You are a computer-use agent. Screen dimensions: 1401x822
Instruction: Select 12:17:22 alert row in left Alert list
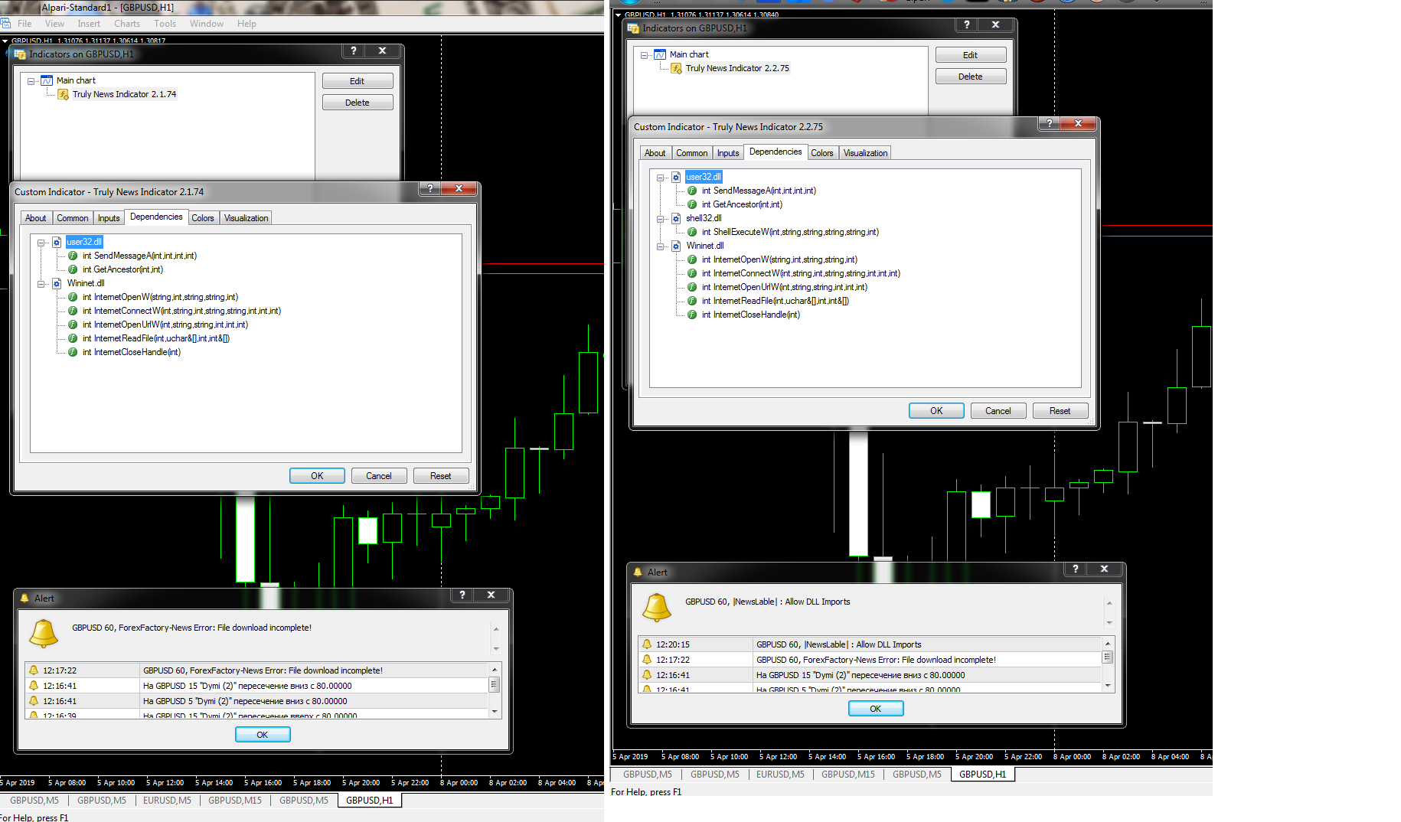tap(256, 670)
